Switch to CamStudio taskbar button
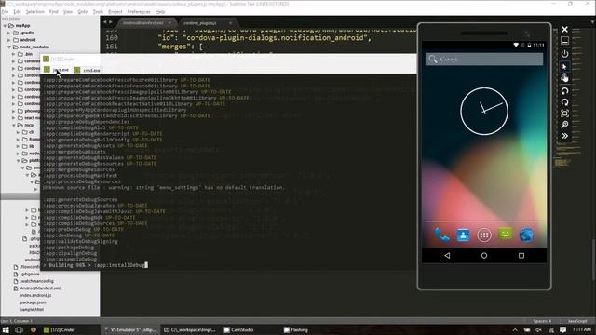 coord(238,329)
